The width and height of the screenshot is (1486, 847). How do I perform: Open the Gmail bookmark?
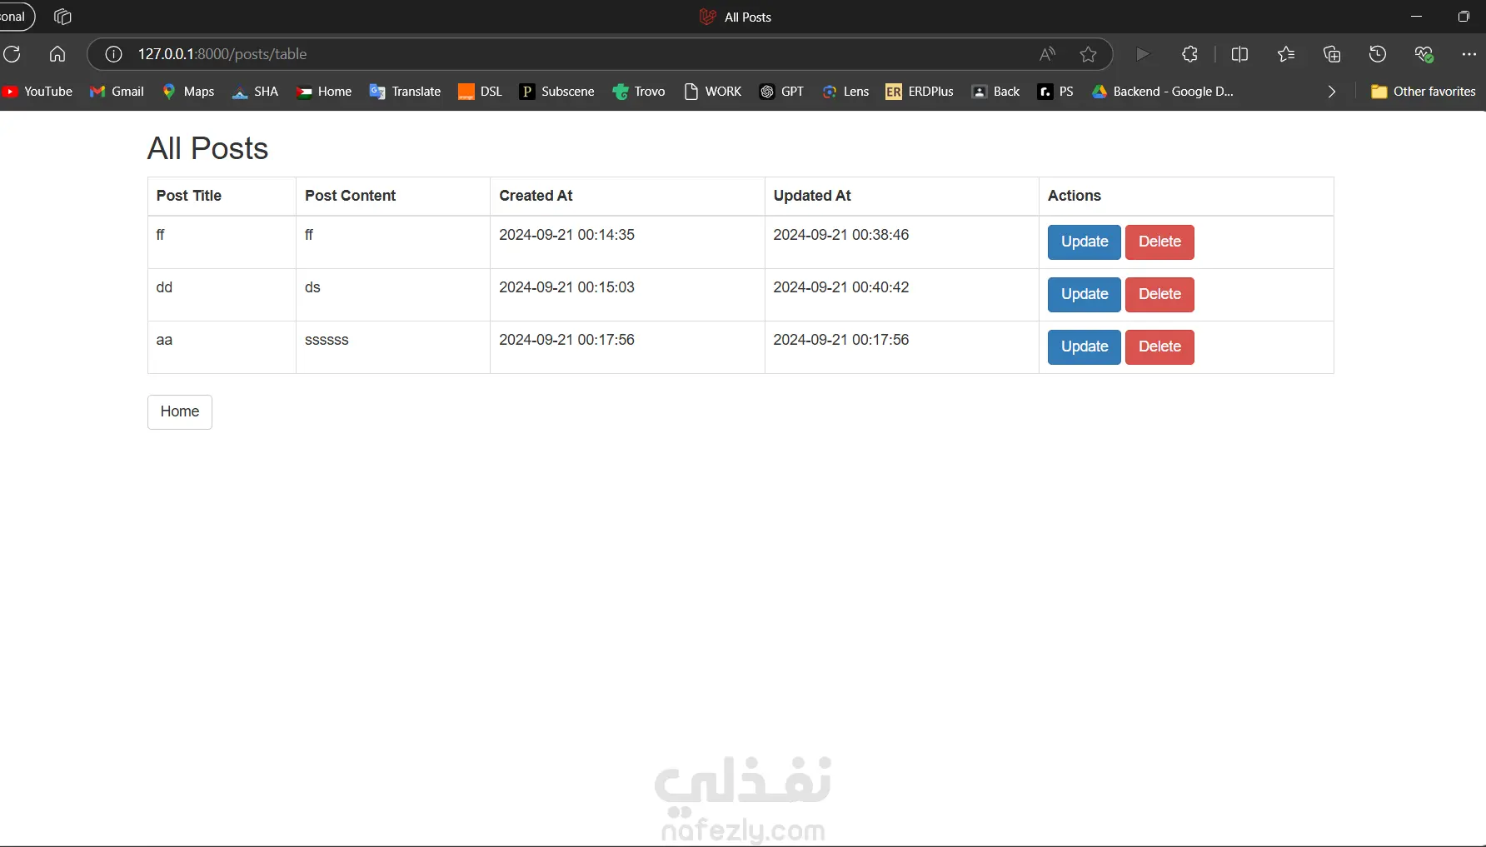[116, 92]
